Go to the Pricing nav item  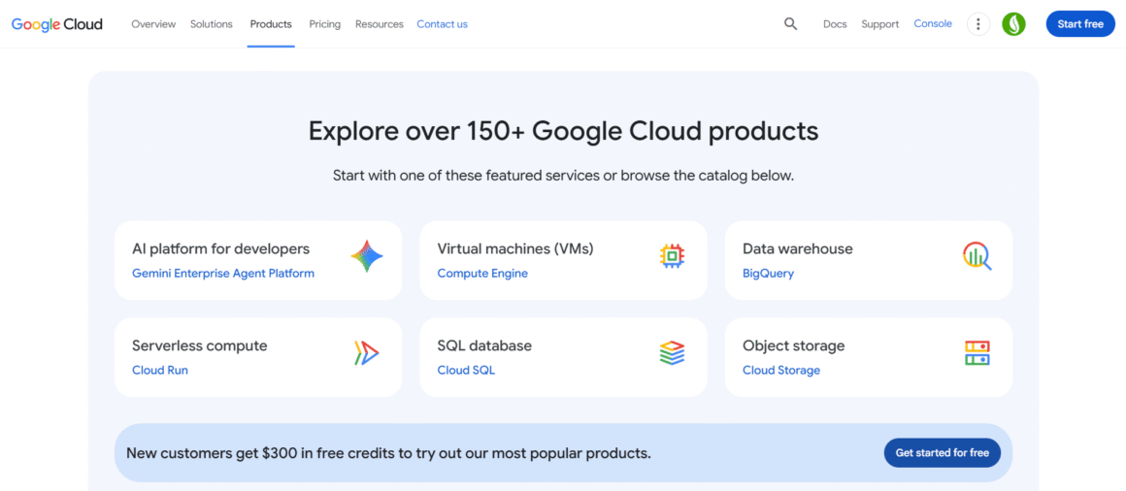tap(324, 24)
